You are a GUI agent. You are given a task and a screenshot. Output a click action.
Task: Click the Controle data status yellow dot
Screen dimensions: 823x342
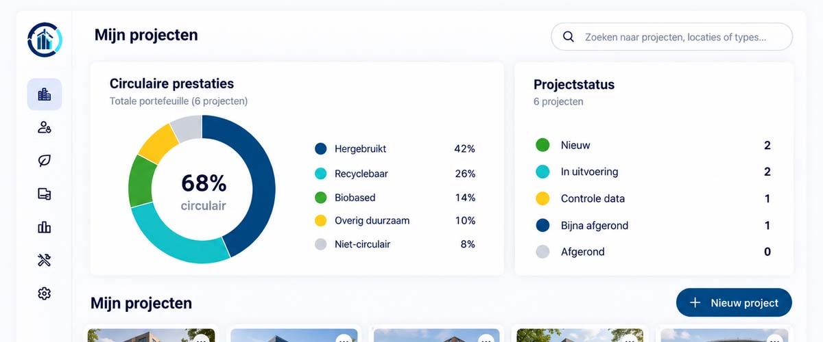pyautogui.click(x=542, y=198)
